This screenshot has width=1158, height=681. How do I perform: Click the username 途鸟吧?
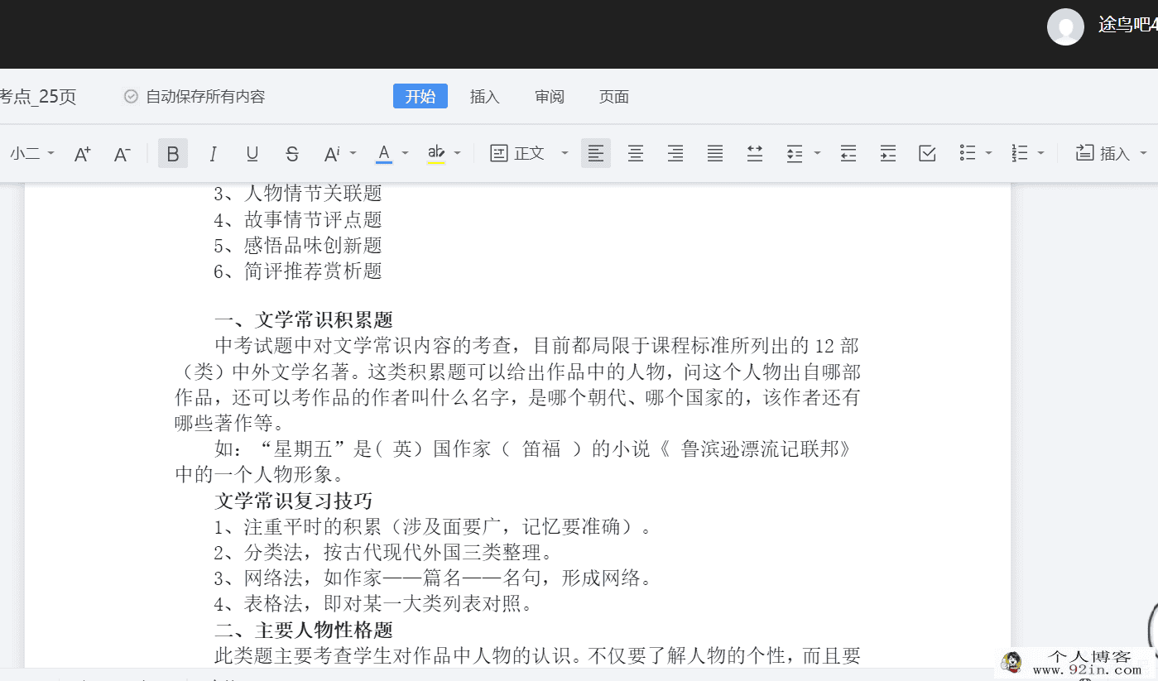pos(1128,25)
